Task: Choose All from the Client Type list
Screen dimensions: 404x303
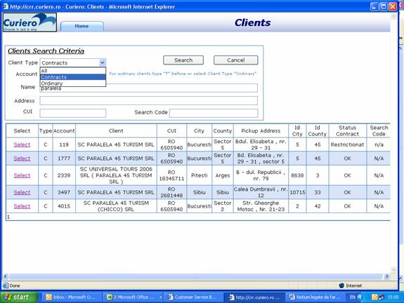Action: (73, 71)
